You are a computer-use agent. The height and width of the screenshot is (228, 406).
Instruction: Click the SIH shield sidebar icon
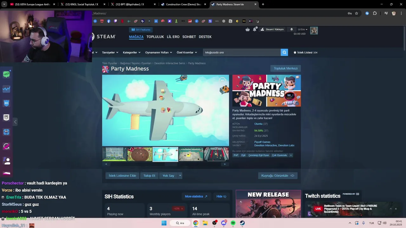6,103
